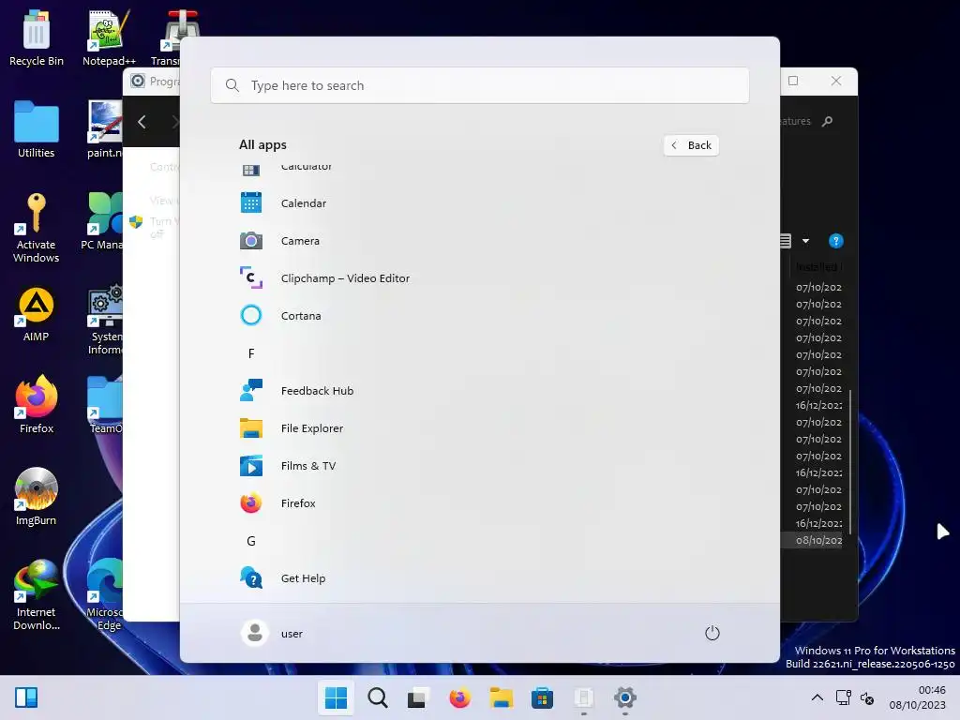This screenshot has height=720, width=960.
Task: Open the clock and date flyout
Action: tap(917, 697)
